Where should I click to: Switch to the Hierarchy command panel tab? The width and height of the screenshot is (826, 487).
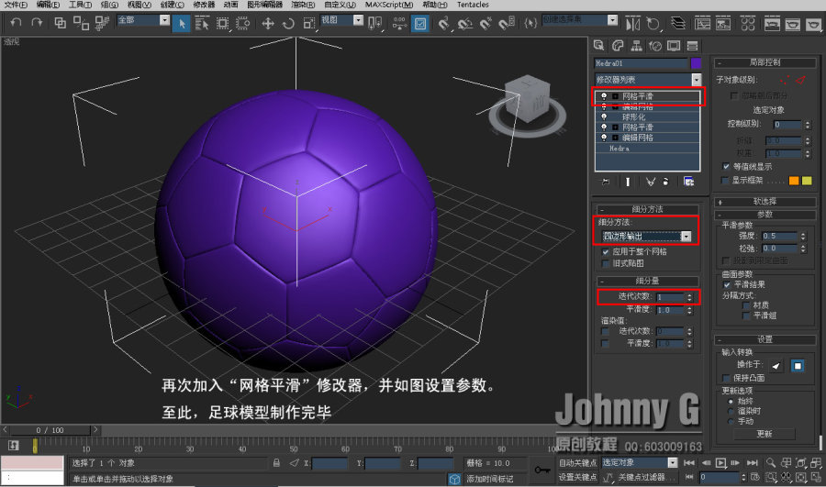(636, 46)
